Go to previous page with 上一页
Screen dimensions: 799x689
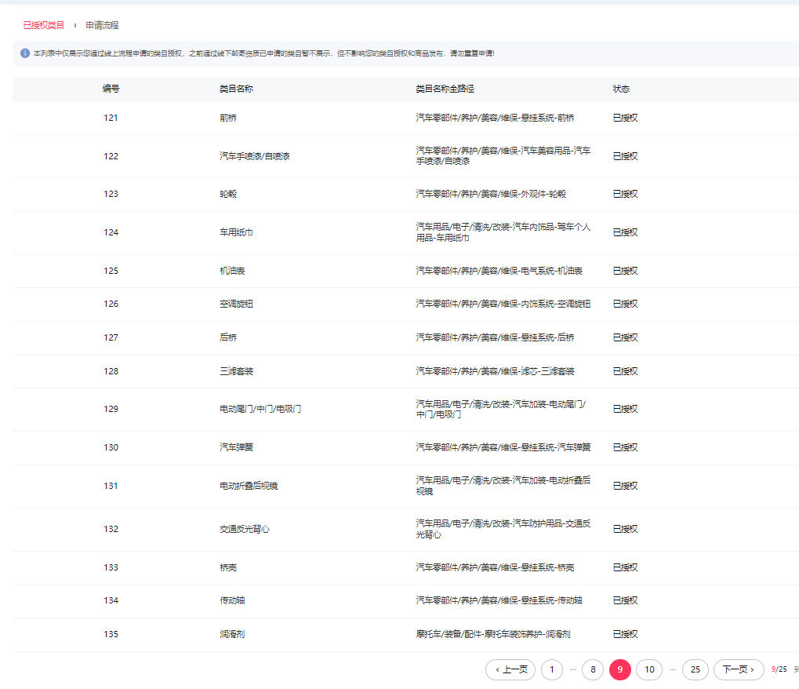pos(510,669)
